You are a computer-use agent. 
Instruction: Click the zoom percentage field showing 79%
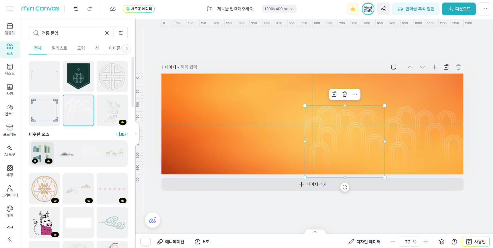[409, 242]
